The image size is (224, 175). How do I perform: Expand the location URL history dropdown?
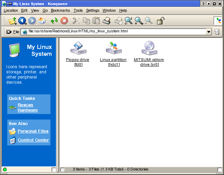208,32
